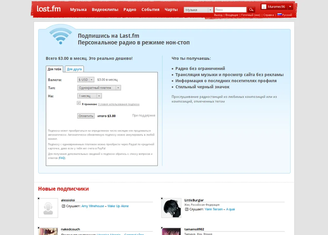
Task: Open the Видеоклипы navigation menu
Action: point(105,10)
